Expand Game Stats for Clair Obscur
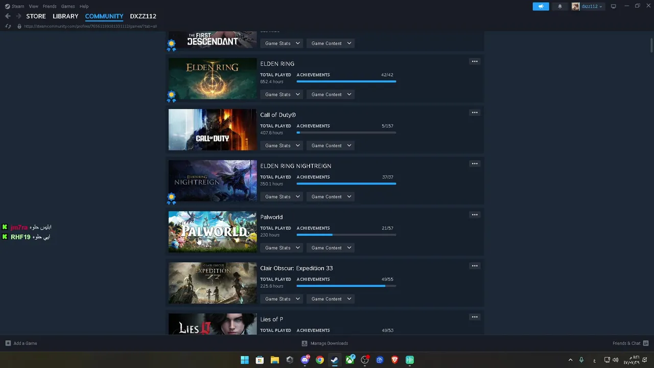The height and width of the screenshot is (368, 654). pyautogui.click(x=282, y=299)
